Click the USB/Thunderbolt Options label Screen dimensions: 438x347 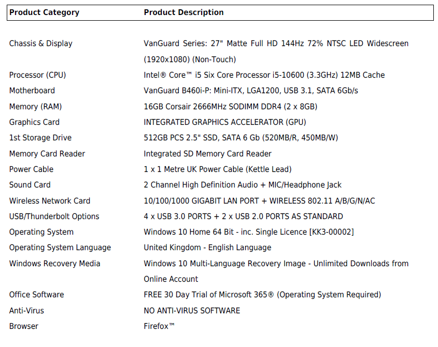54,216
